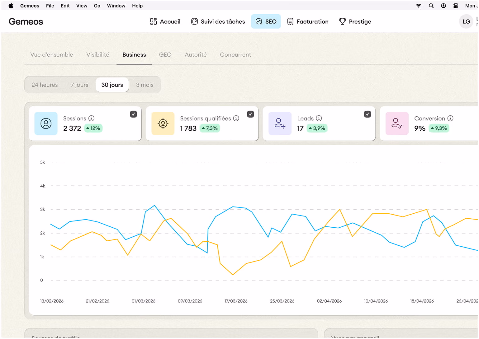The height and width of the screenshot is (339, 479).
Task: Click the Sessions info icon
Action: pos(91,118)
